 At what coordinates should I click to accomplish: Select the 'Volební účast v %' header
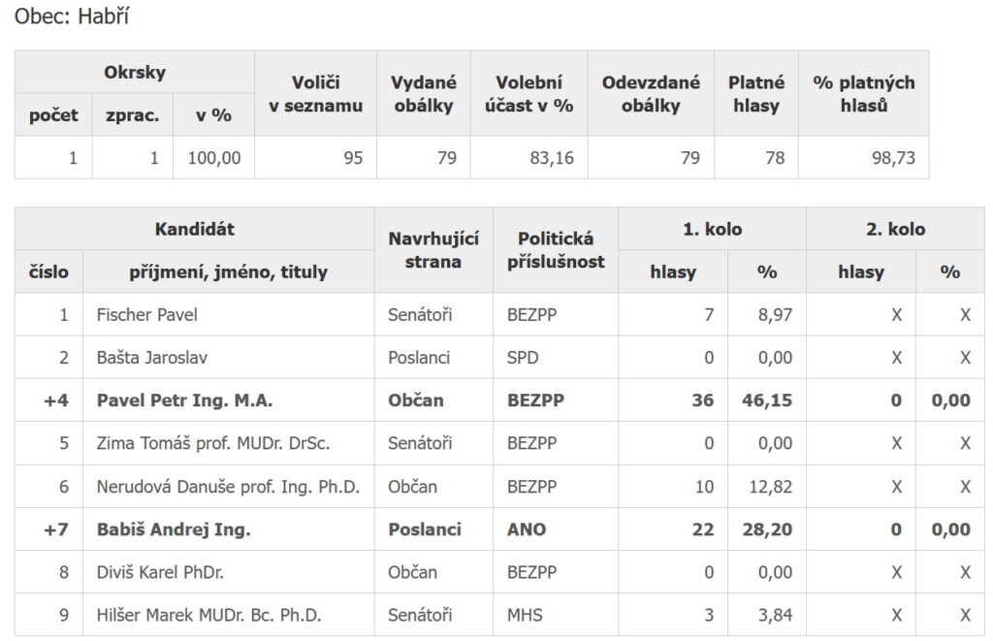(529, 94)
